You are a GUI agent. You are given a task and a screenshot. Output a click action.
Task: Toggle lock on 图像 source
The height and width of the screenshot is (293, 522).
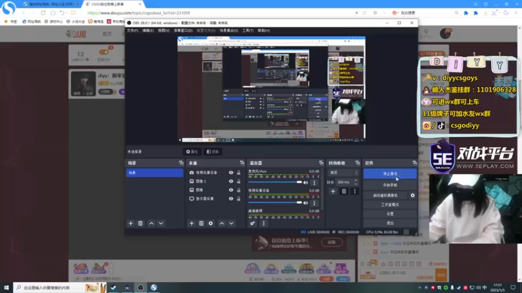coord(239,190)
